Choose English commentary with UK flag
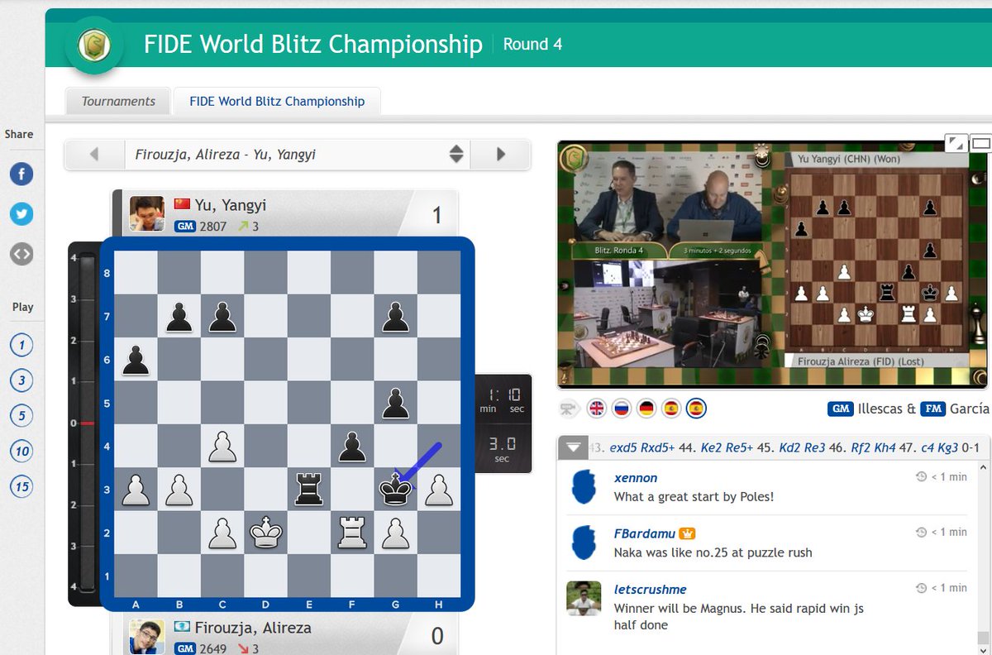992x655 pixels. click(x=596, y=409)
